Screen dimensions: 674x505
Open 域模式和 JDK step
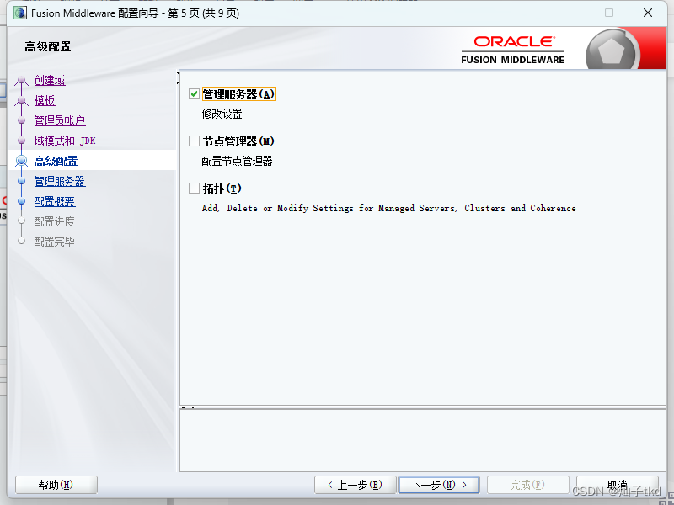[x=65, y=141]
